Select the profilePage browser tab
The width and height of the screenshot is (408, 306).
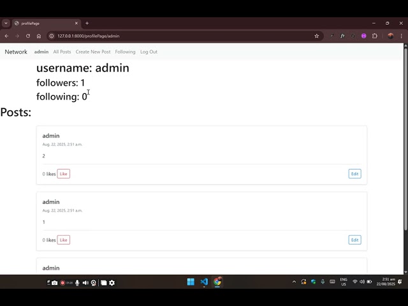[x=47, y=24]
